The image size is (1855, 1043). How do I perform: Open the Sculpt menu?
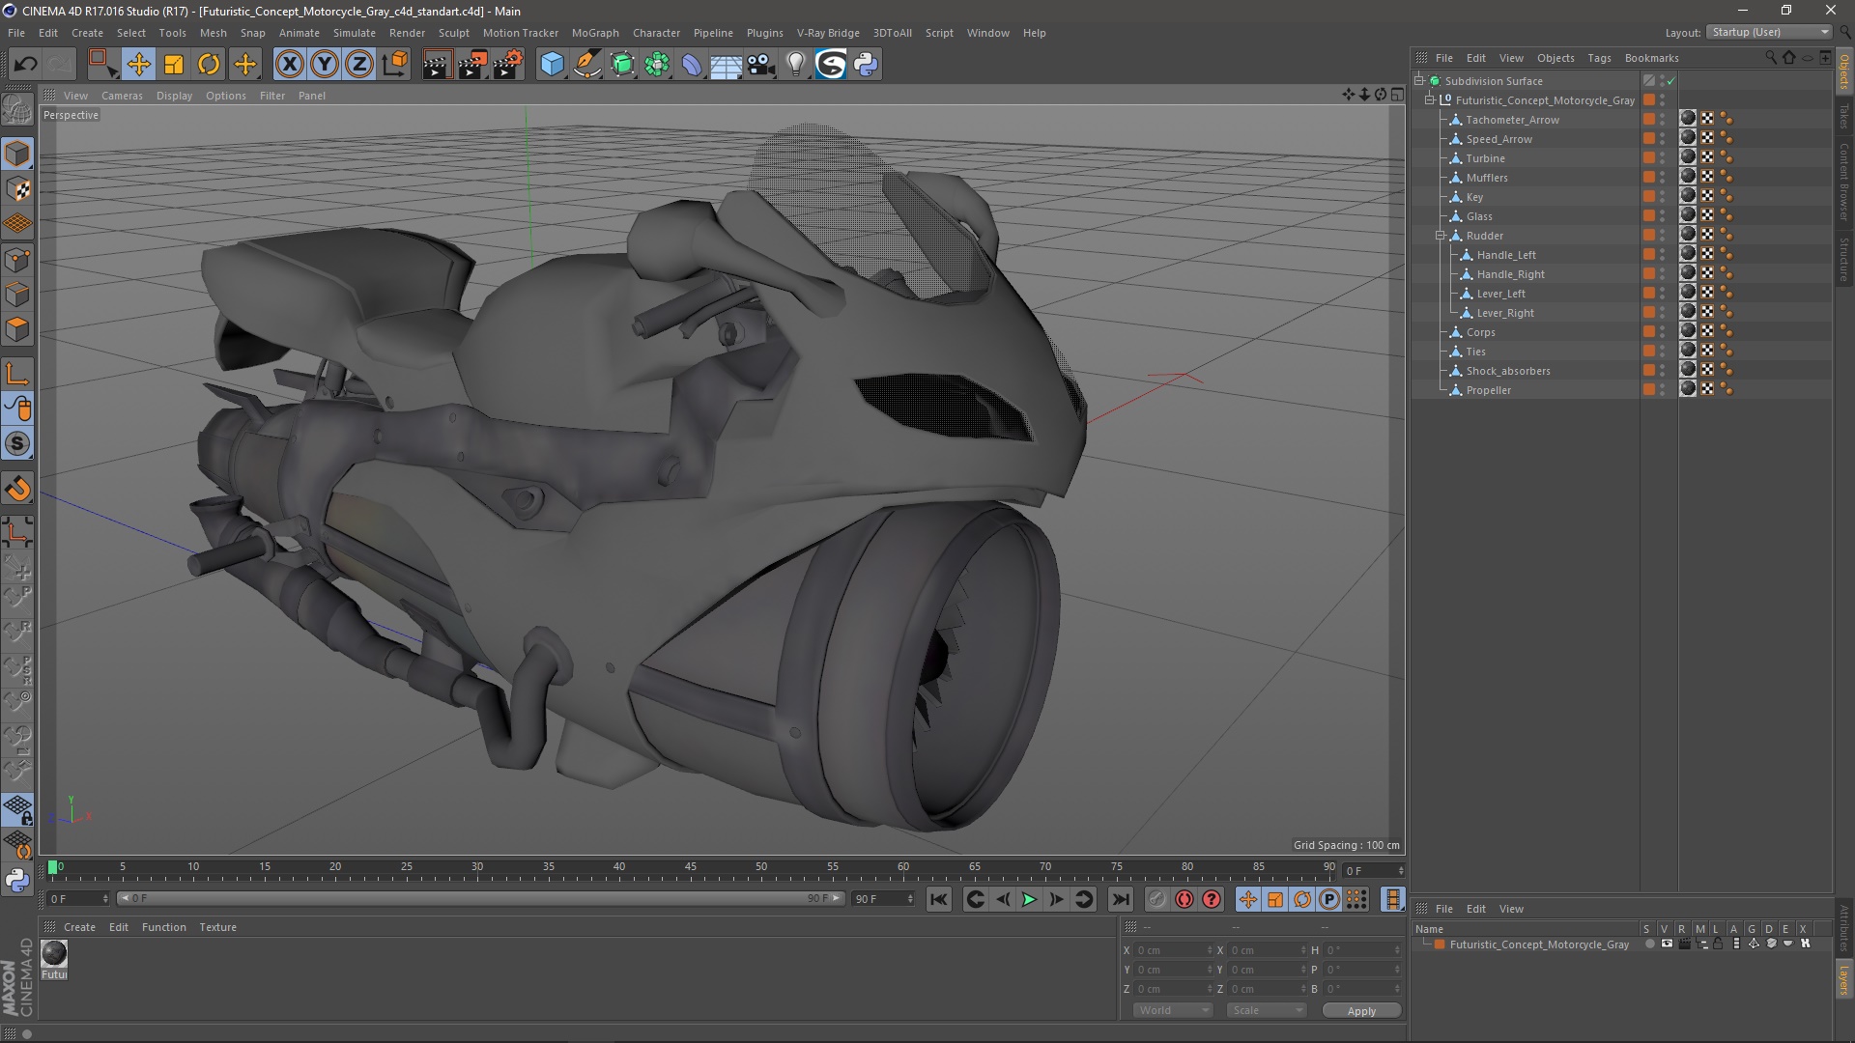pos(453,33)
